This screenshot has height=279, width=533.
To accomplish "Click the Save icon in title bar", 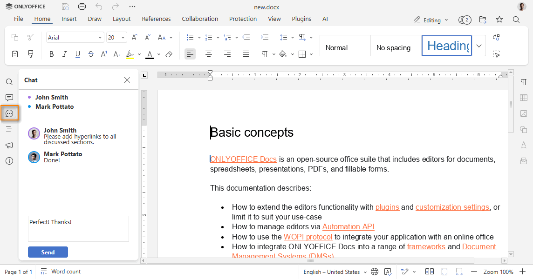I will click(65, 7).
